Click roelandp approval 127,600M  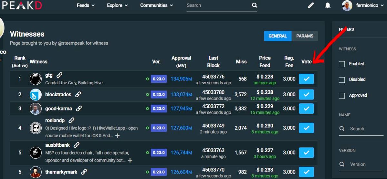click(181, 128)
